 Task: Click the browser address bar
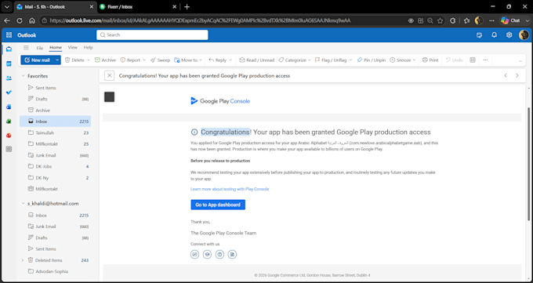224,20
